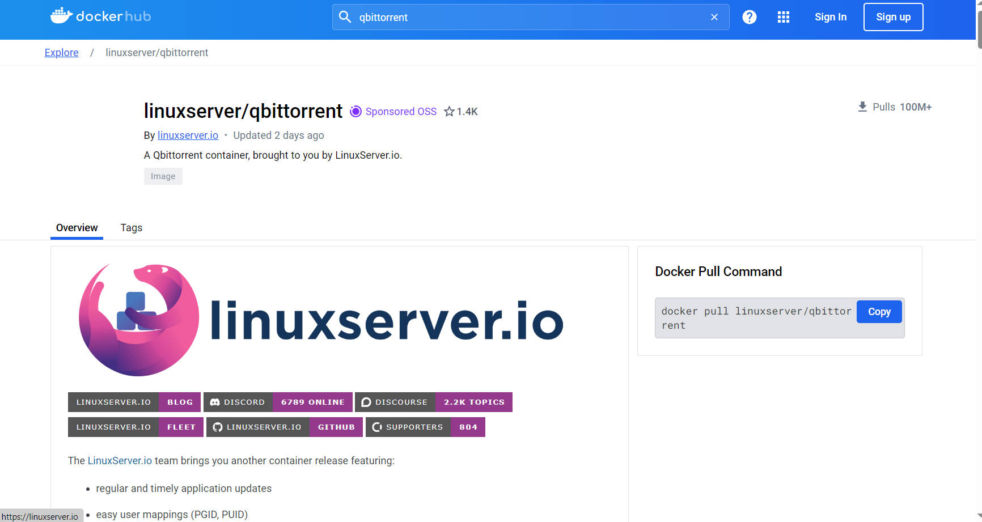Click the 2.2K Topics badge label

[x=474, y=402]
